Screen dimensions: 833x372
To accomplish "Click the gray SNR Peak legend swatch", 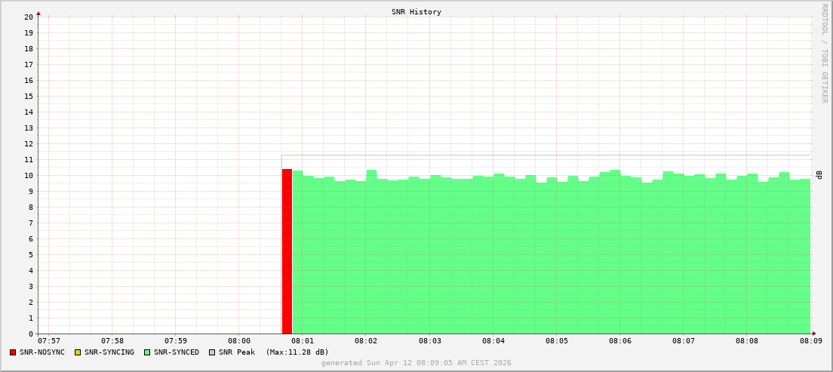I will (212, 352).
